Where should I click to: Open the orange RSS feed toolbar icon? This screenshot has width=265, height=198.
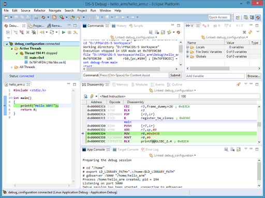tap(54, 18)
